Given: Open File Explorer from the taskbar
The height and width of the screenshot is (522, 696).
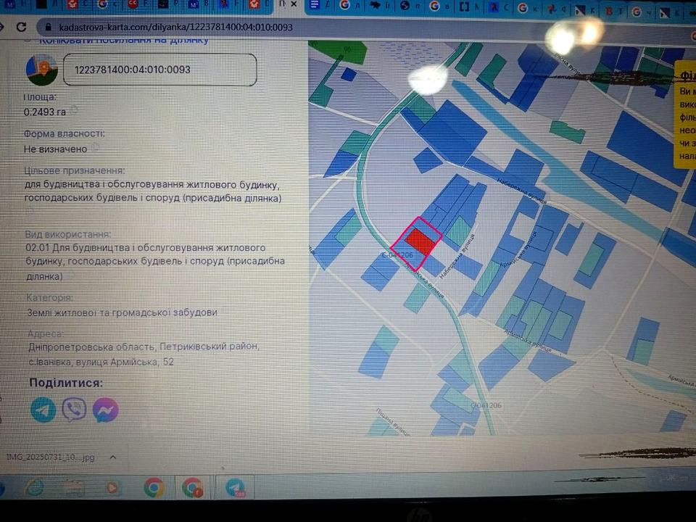Looking at the screenshot, I should click(x=74, y=488).
